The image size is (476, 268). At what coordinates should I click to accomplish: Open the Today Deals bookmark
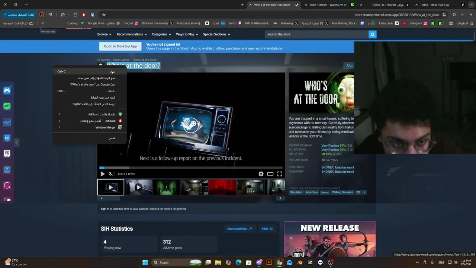(388, 23)
